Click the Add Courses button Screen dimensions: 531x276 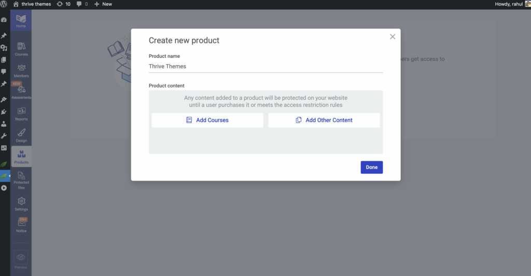pos(207,120)
